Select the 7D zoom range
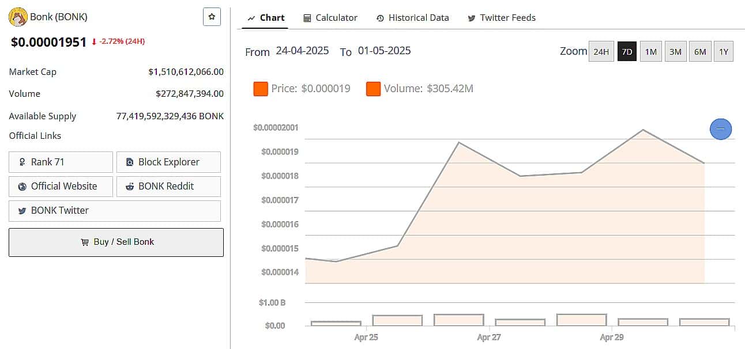This screenshot has width=745, height=349. click(x=627, y=51)
